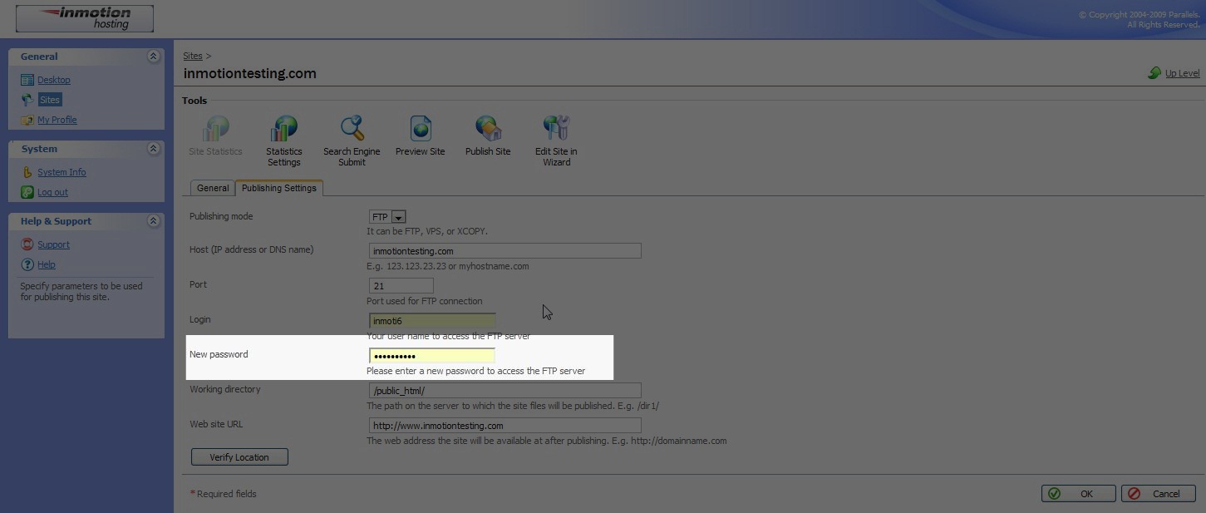Click the Publishing mode field label

pos(221,216)
